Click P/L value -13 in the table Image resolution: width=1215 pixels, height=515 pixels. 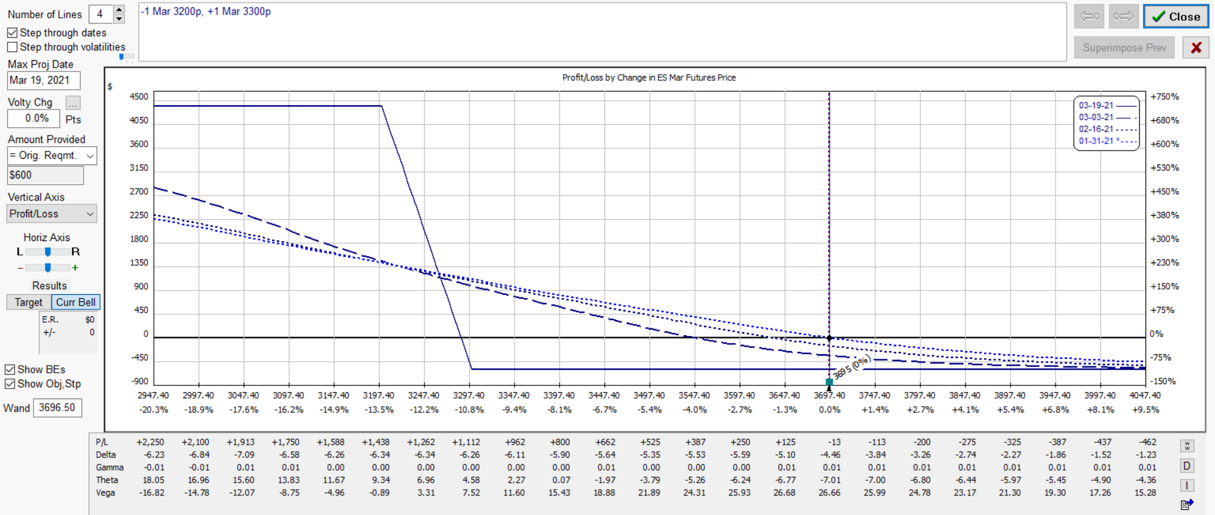click(834, 442)
